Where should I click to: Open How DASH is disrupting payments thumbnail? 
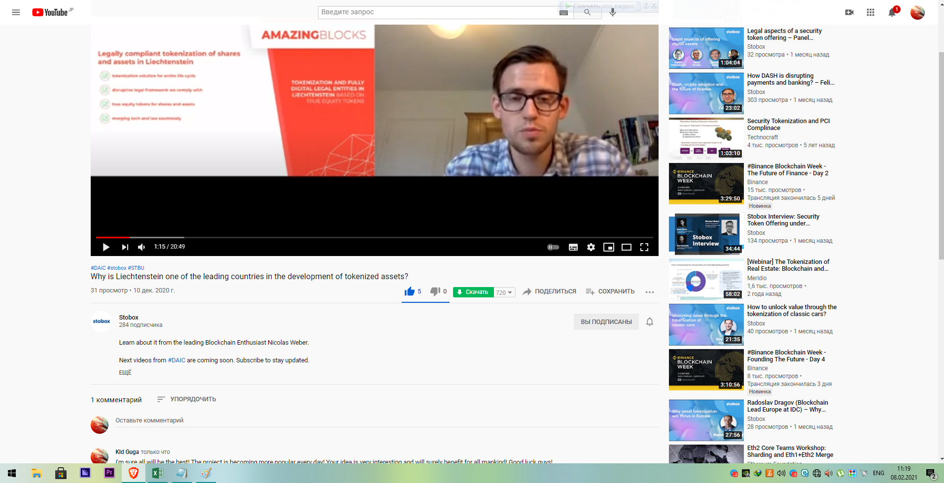[x=706, y=94]
